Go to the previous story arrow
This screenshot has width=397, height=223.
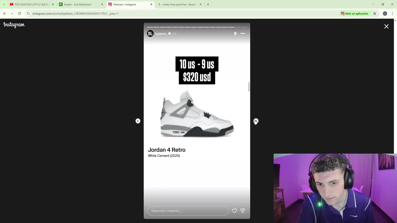click(138, 121)
